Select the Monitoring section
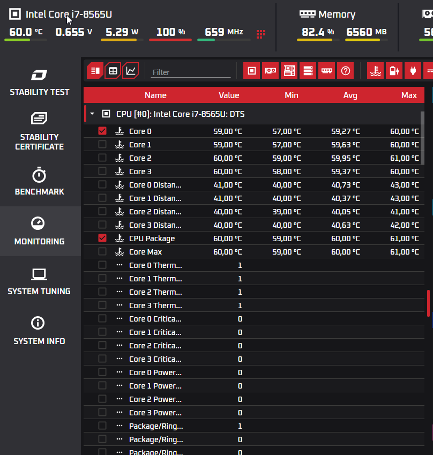The image size is (433, 455). [40, 232]
